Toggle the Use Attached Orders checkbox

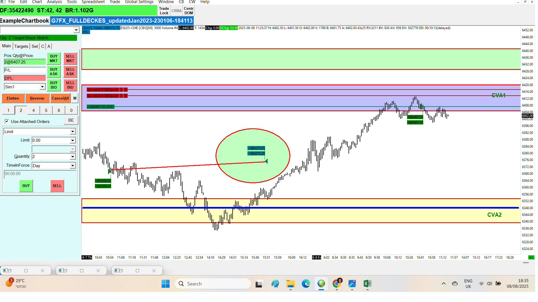click(x=7, y=121)
